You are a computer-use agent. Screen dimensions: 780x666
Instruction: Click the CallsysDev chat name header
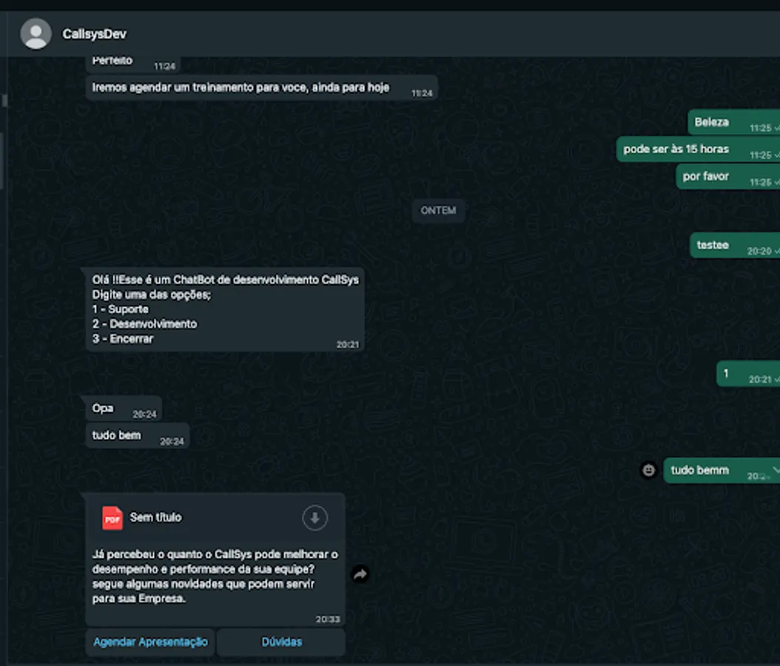[x=95, y=34]
